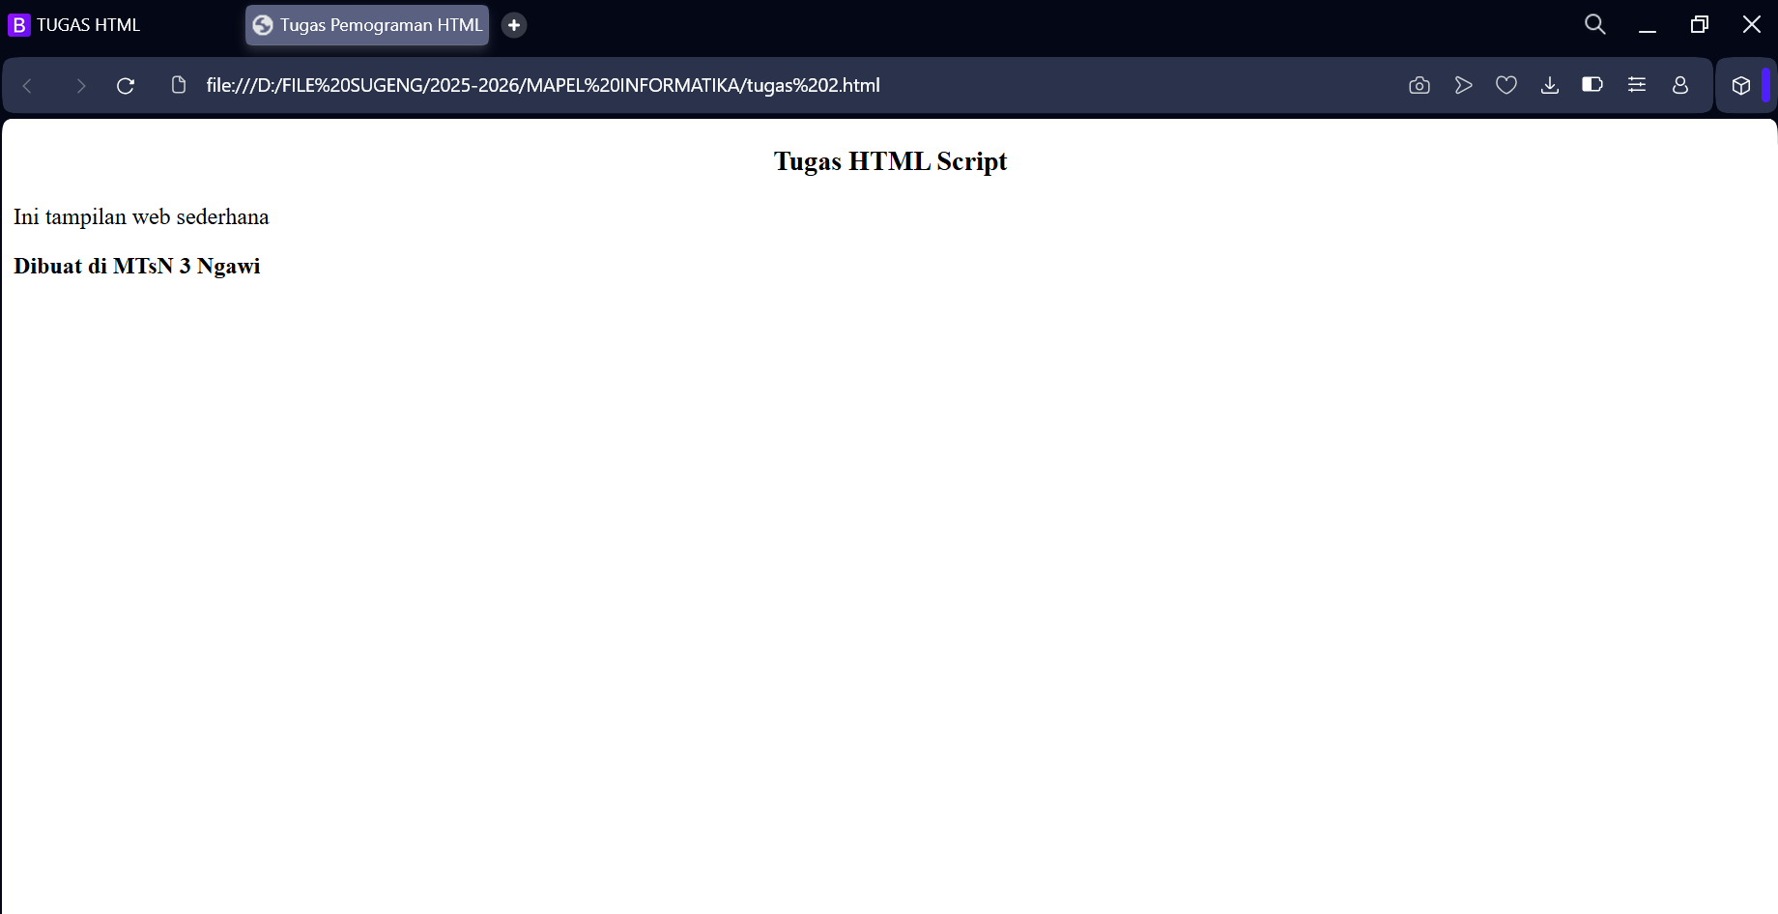Open the profile account icon
This screenshot has height=914, width=1778.
[1679, 85]
